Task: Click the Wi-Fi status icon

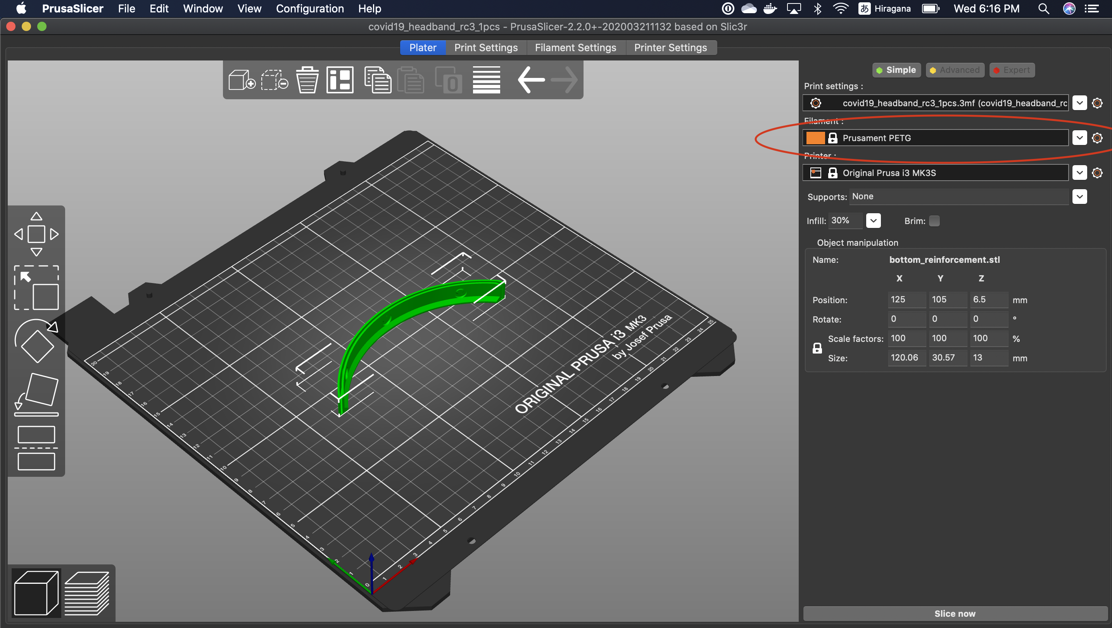Action: coord(841,9)
